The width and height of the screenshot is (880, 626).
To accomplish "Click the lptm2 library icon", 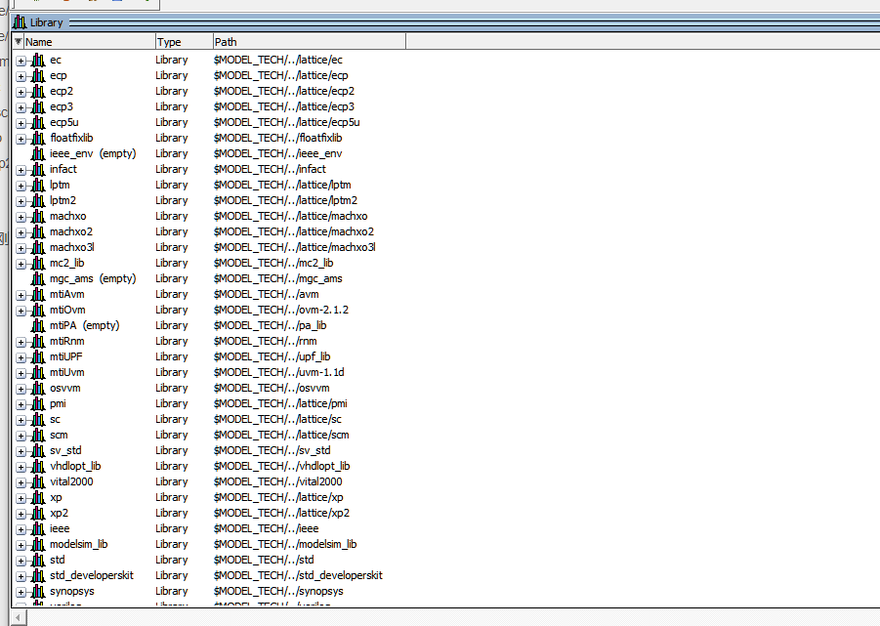I will [x=38, y=200].
